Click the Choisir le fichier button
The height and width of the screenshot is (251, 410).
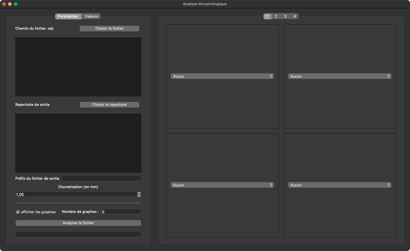109,29
